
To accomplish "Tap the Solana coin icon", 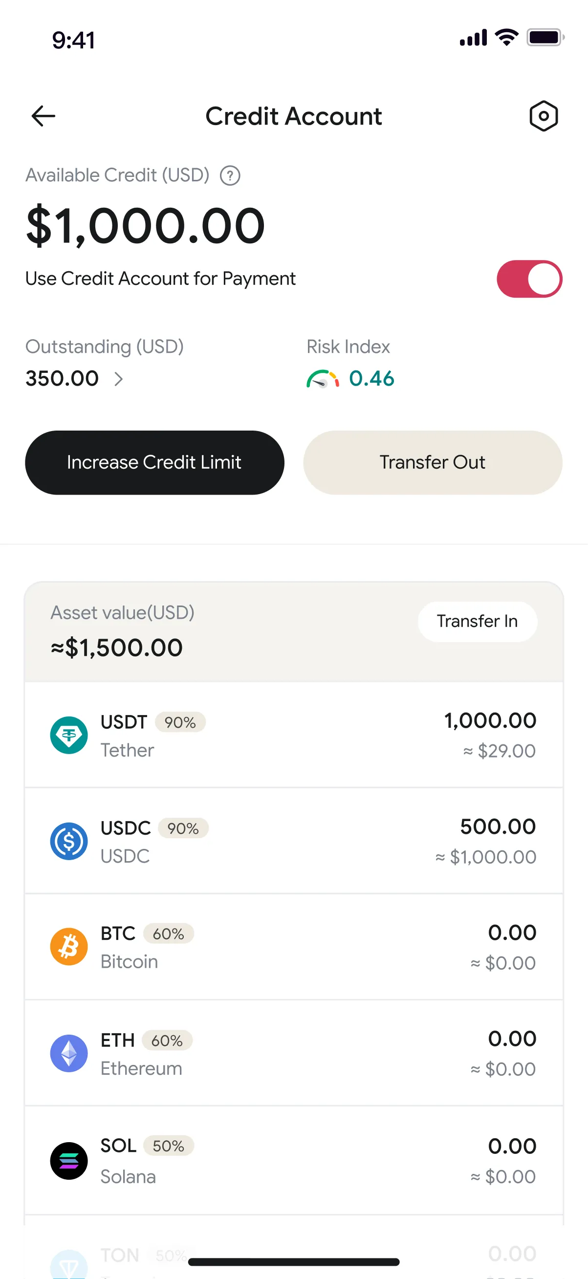I will [69, 1161].
